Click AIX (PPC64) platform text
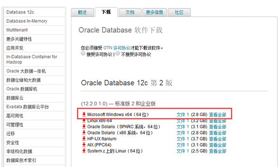The height and width of the screenshot is (167, 278). [99, 145]
